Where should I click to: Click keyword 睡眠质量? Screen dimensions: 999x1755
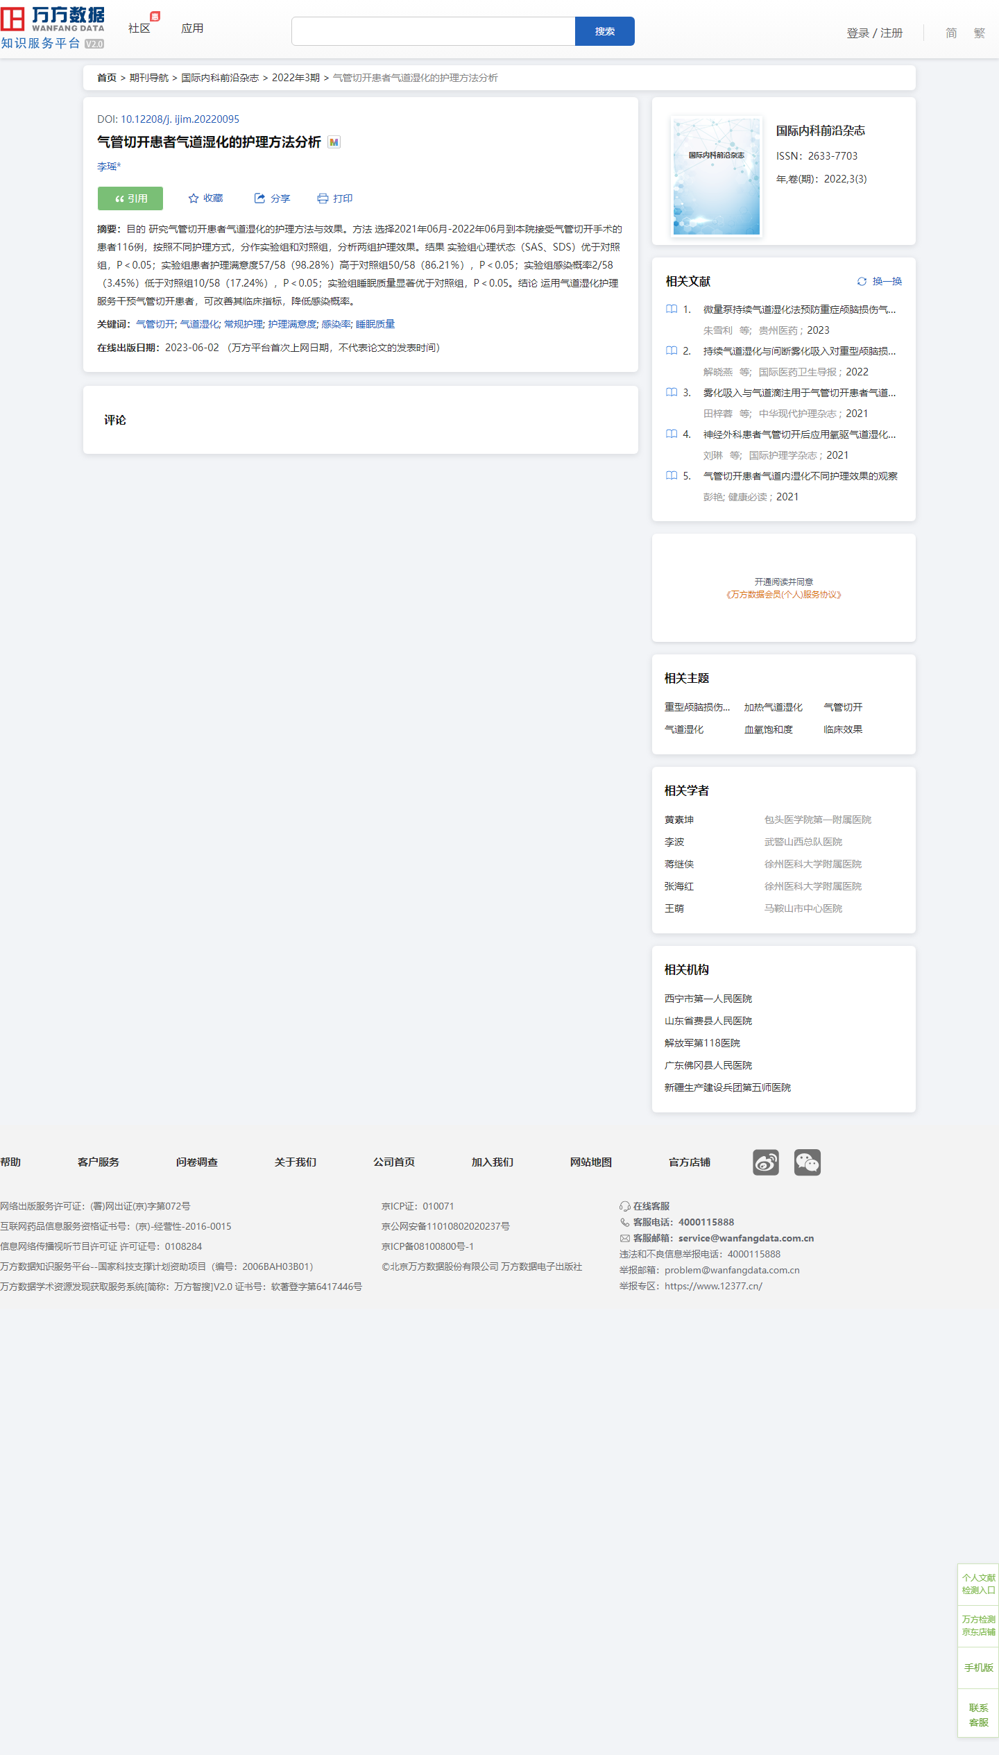point(375,324)
